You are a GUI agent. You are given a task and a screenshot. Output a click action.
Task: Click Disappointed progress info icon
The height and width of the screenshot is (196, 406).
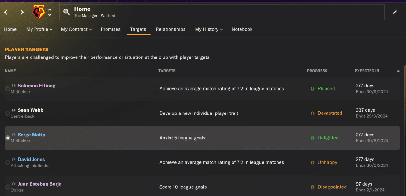tap(312, 187)
